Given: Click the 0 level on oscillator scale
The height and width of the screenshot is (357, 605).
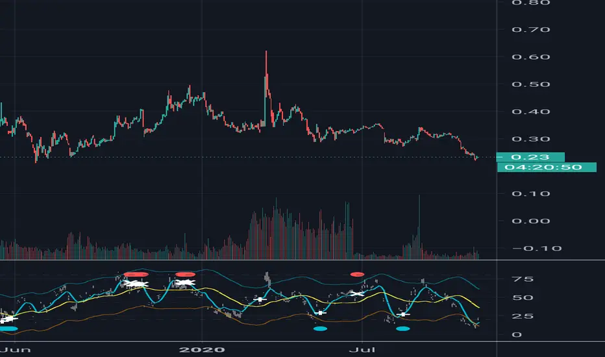Looking at the screenshot, I should 517,335.
